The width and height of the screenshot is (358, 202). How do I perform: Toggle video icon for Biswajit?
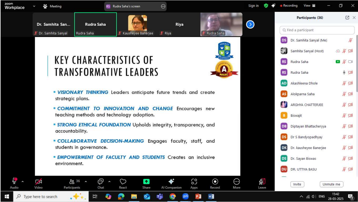pos(350,116)
